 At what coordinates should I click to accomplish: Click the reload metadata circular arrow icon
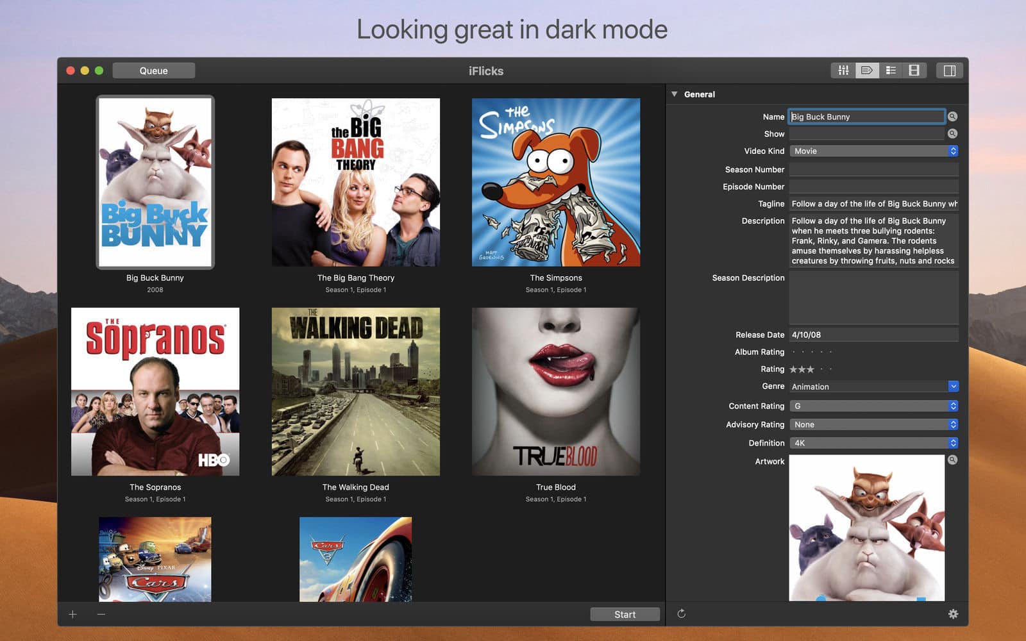pos(682,614)
